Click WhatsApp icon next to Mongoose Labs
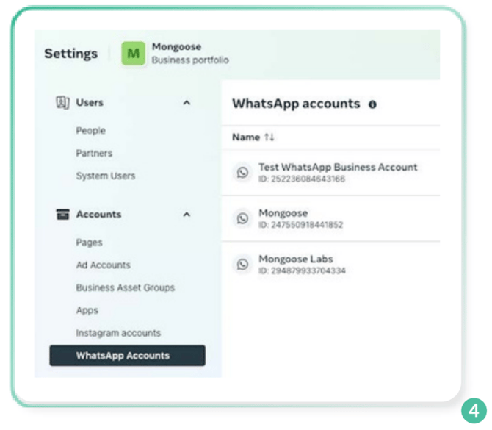This screenshot has width=492, height=430. pyautogui.click(x=242, y=264)
